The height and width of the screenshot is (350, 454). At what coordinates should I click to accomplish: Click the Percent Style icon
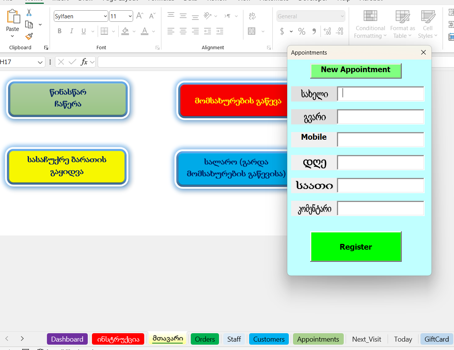click(x=302, y=31)
